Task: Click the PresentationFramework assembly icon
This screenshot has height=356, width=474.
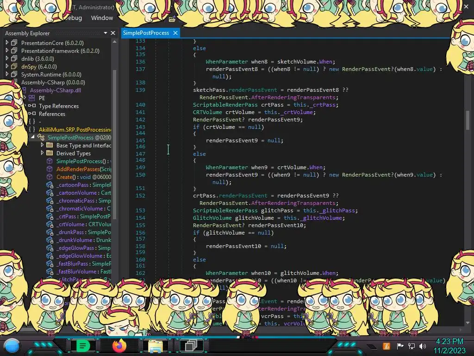Action: (x=14, y=51)
